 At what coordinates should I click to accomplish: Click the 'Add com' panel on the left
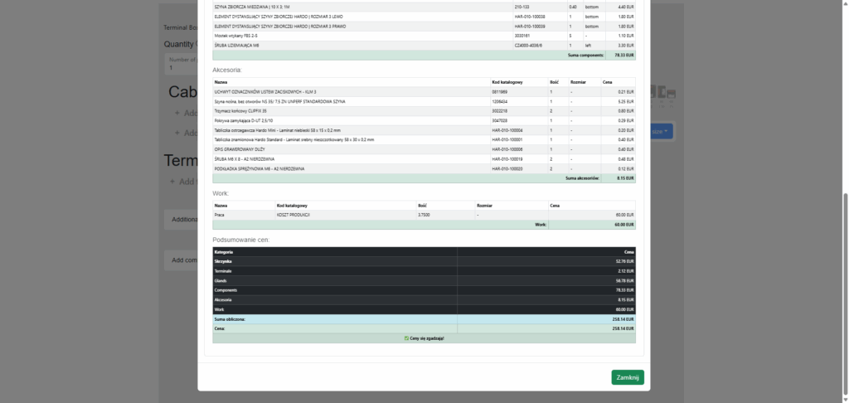coord(181,260)
